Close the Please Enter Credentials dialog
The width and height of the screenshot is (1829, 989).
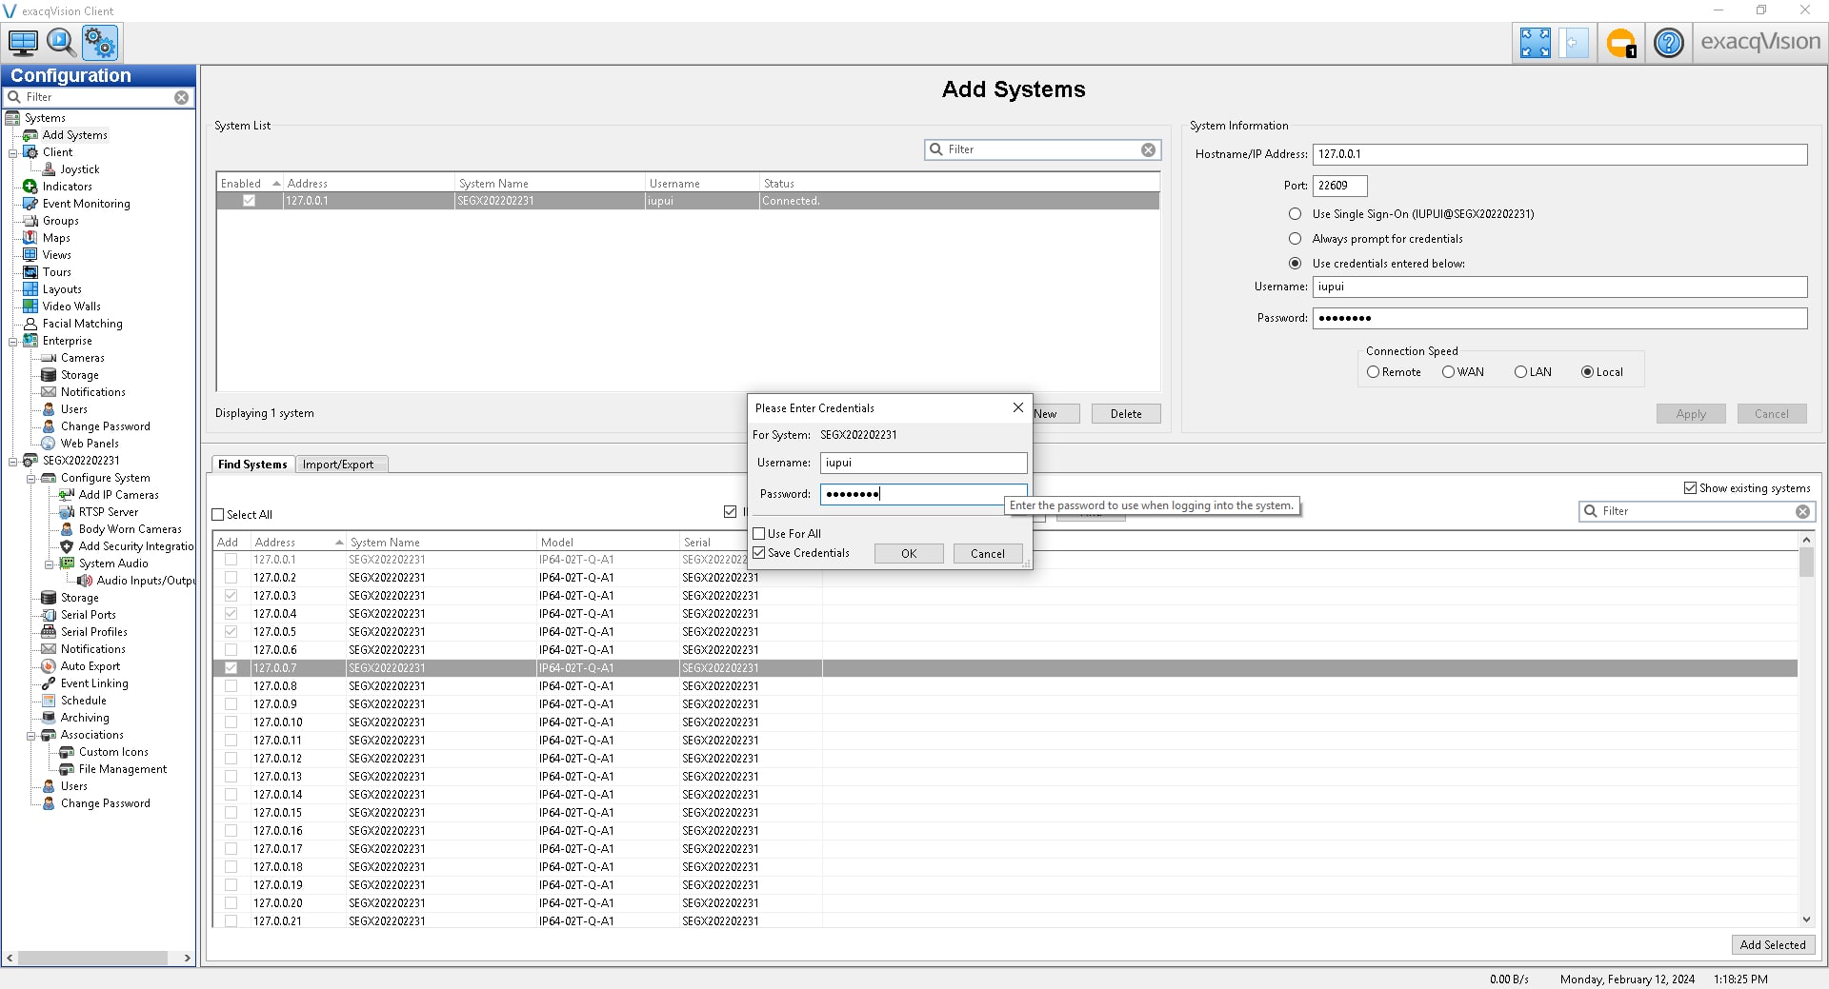(1017, 407)
